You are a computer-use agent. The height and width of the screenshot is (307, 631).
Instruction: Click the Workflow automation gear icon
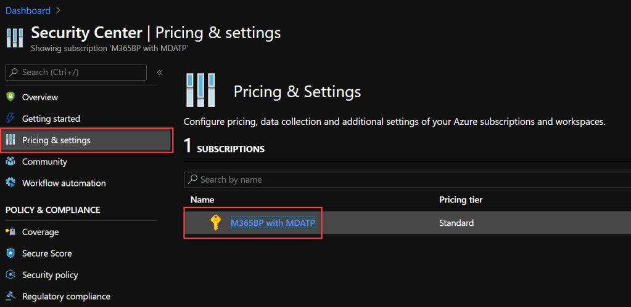pos(10,183)
